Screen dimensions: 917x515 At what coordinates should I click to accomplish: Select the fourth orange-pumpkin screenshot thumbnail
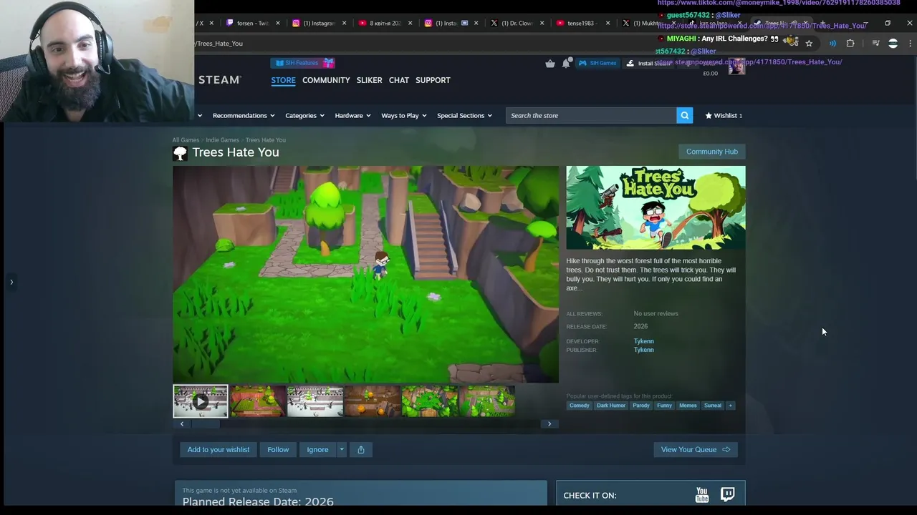[x=373, y=401]
